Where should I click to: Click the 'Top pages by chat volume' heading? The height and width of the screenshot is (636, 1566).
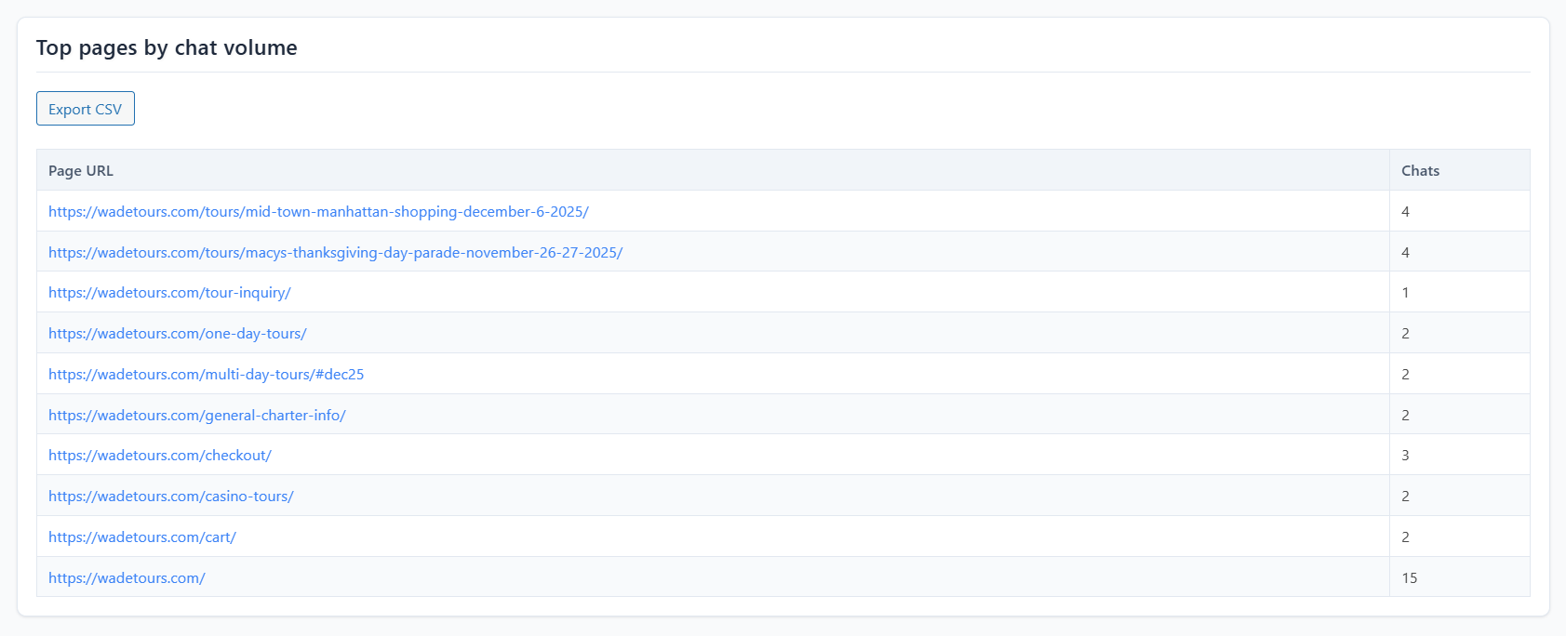[167, 48]
